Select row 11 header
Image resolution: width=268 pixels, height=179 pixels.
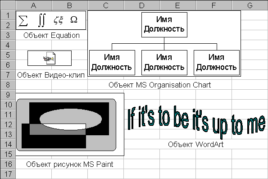[x=8, y=115]
